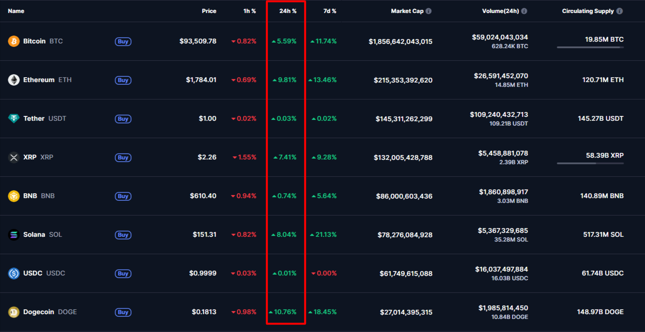Click Ethereum market cap $215,353,392,620

tap(403, 80)
